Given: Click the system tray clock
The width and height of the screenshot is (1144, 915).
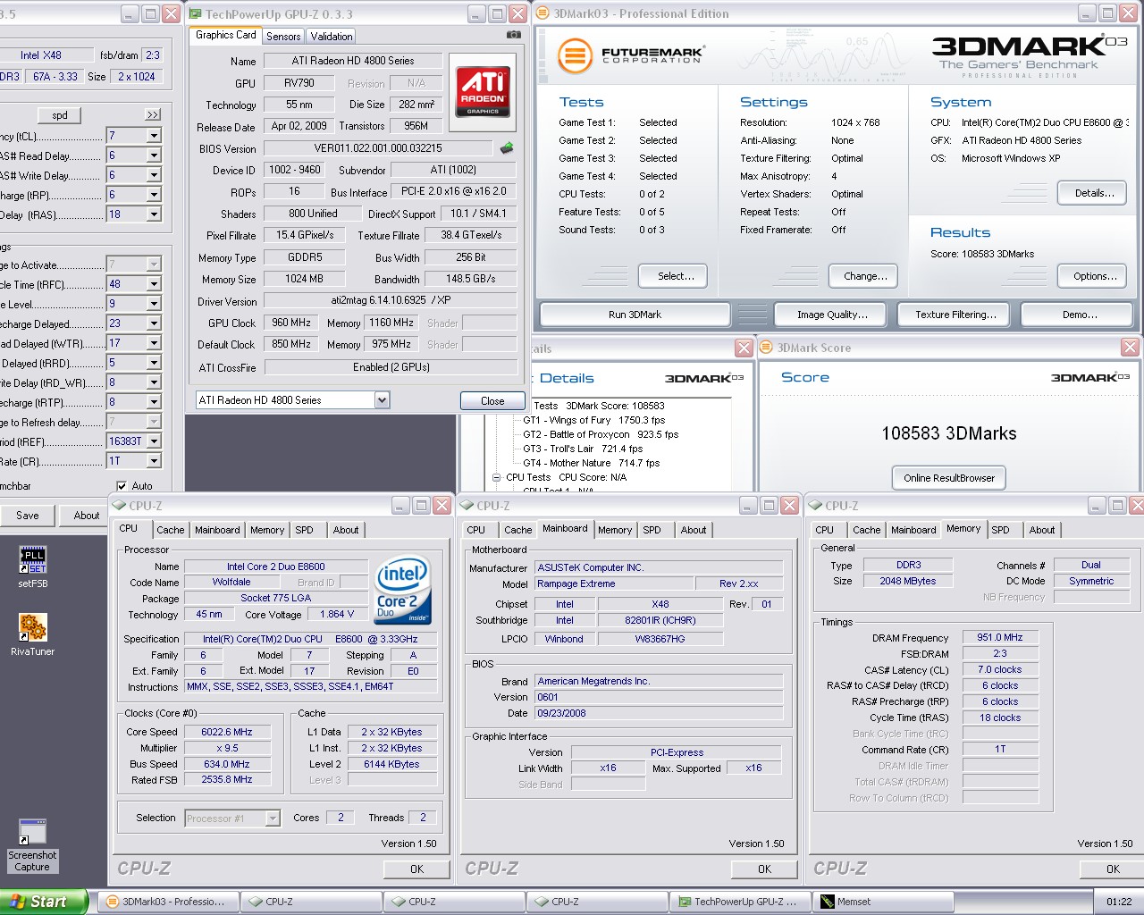Looking at the screenshot, I should click(x=1119, y=902).
